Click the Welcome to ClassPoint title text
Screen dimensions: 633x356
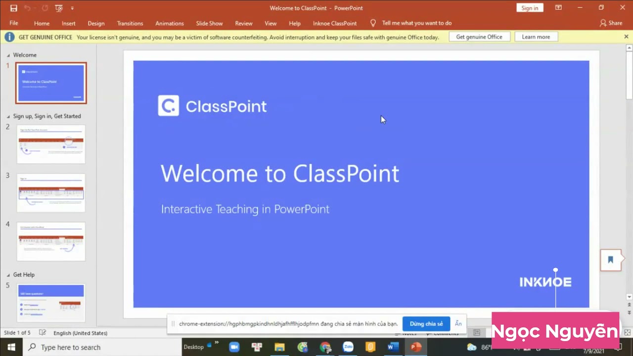[280, 174]
